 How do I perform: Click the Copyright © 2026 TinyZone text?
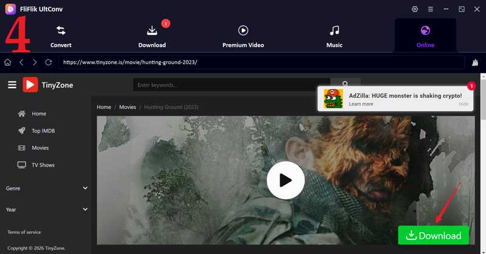(x=36, y=248)
